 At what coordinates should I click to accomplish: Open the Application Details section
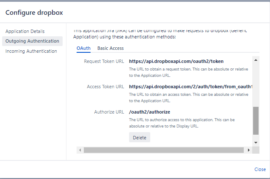point(25,31)
